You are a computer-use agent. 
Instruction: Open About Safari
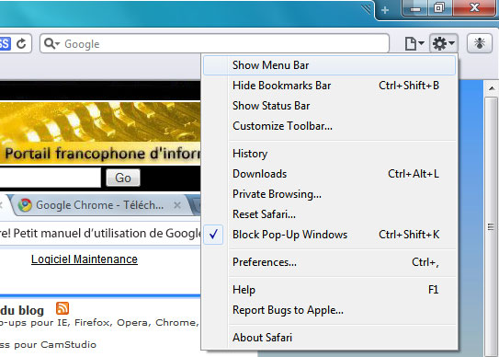pos(329,338)
